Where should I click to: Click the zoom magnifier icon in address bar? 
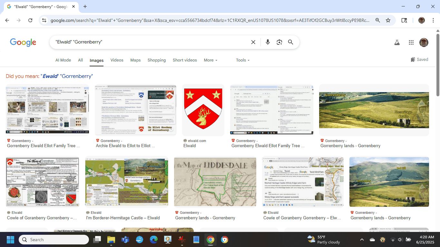[x=377, y=20]
